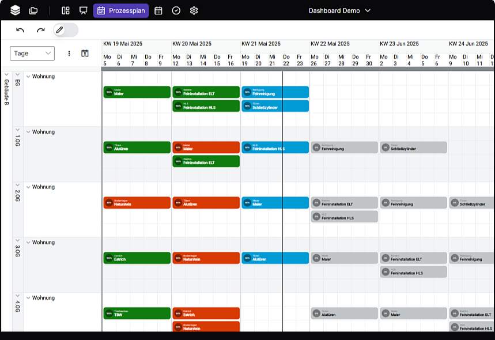Click the stacked layers logo icon
The width and height of the screenshot is (495, 340).
pos(15,10)
